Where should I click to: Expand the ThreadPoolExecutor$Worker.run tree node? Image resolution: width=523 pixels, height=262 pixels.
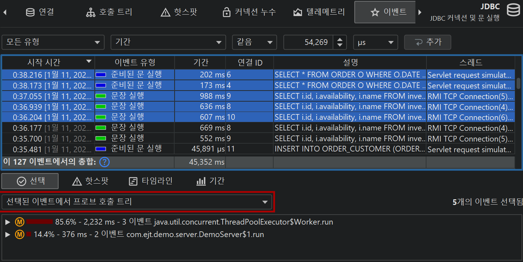click(8, 222)
